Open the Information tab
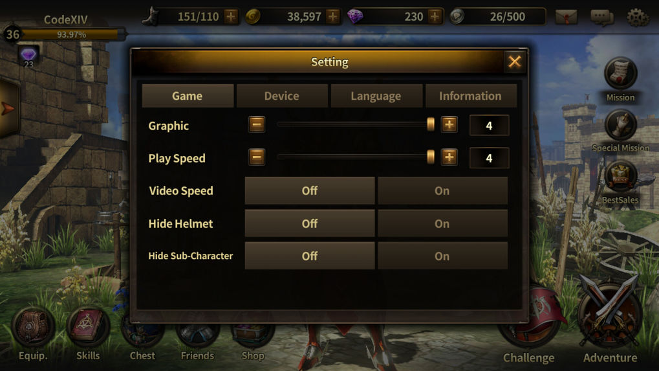The width and height of the screenshot is (659, 371). 471,96
